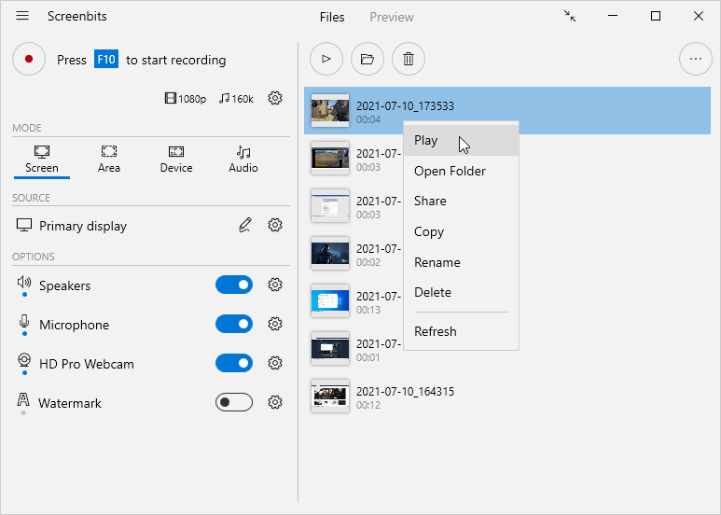Choose Play in the context menu
The height and width of the screenshot is (515, 721).
(461, 140)
